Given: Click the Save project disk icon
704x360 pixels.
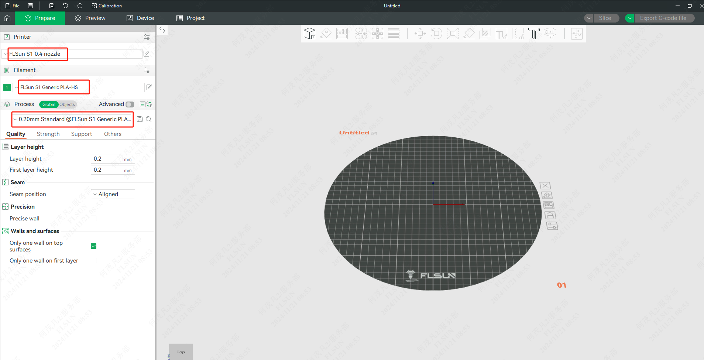Looking at the screenshot, I should pos(52,6).
